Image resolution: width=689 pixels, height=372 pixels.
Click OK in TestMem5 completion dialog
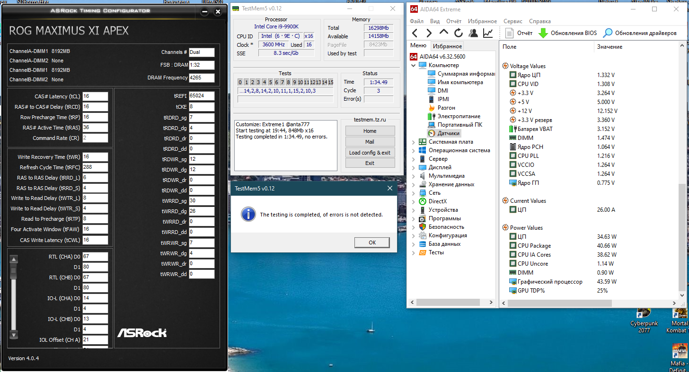pos(372,242)
